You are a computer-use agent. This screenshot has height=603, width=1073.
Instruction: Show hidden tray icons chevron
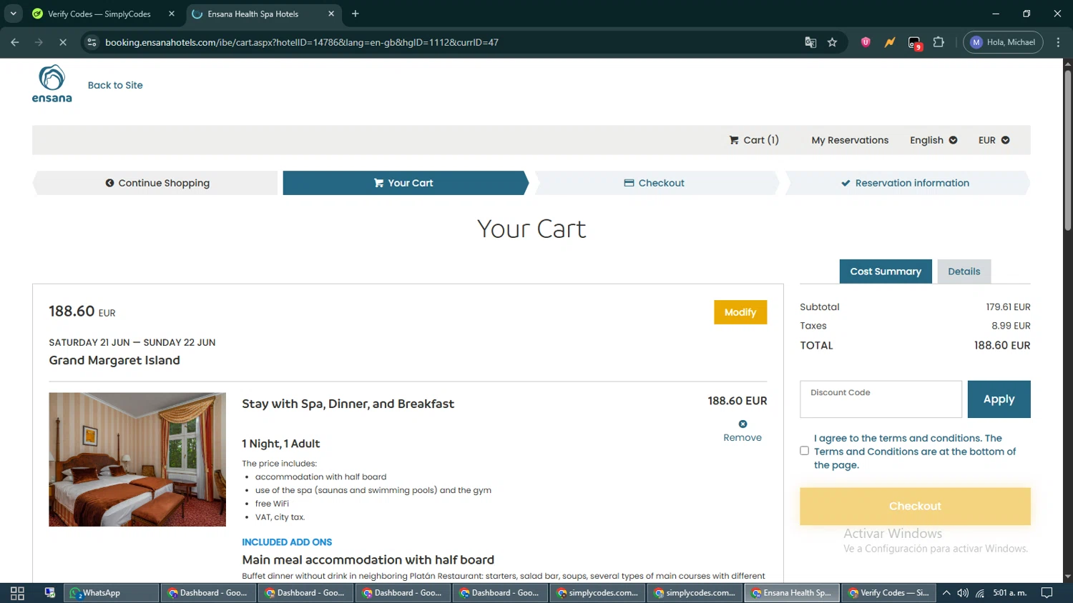click(946, 593)
